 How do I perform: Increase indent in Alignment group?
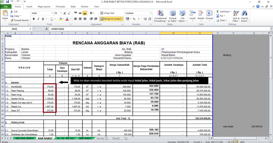[x=96, y=19]
